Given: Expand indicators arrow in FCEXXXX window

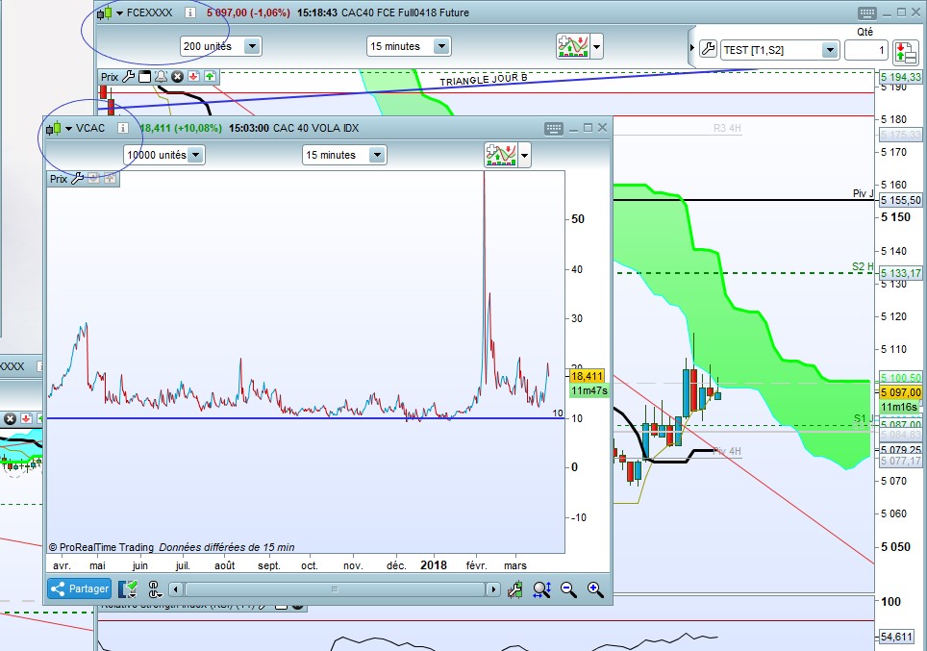Looking at the screenshot, I should 596,46.
